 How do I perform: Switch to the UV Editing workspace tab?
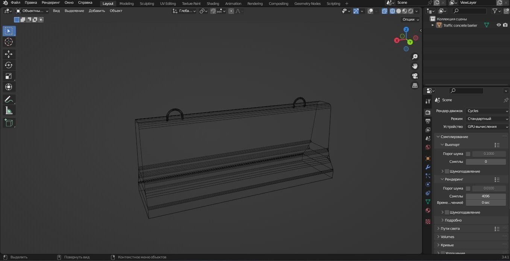tap(168, 3)
